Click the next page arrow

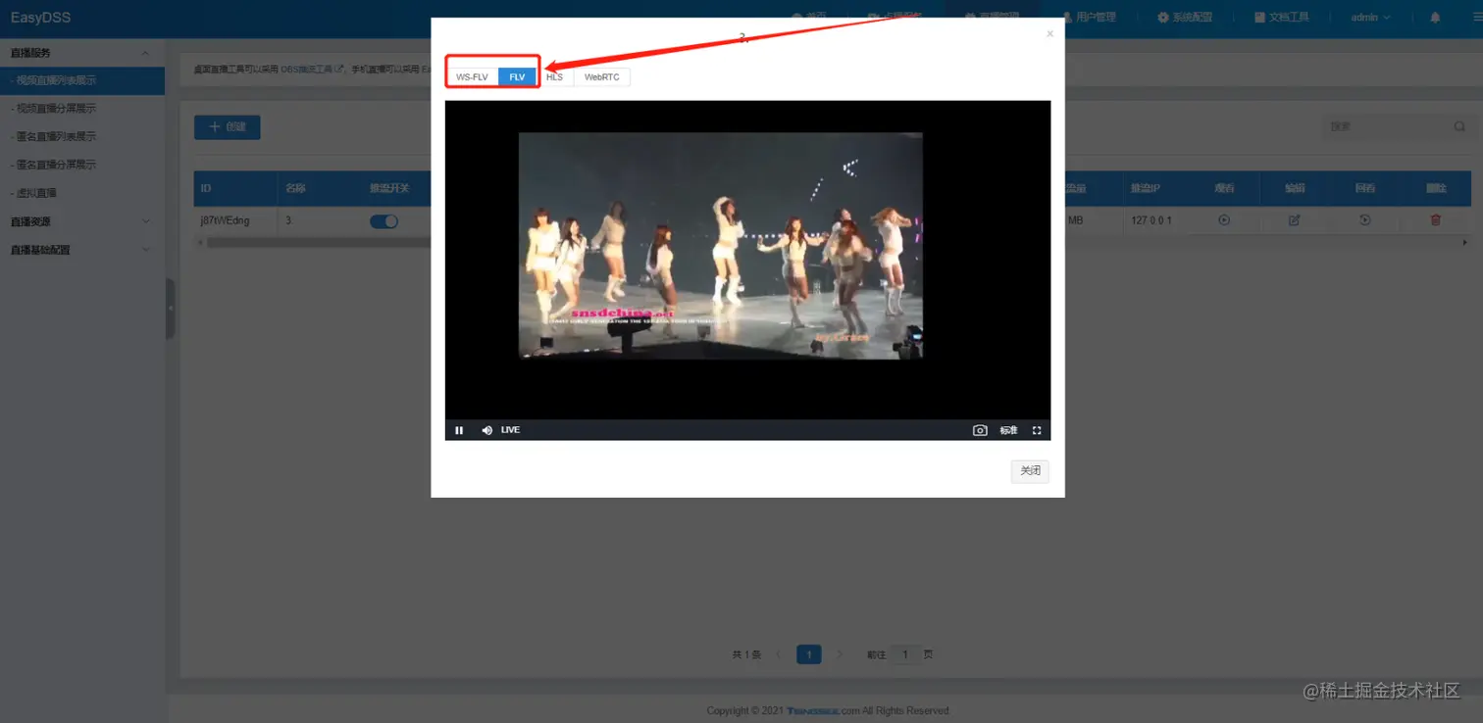click(x=840, y=654)
